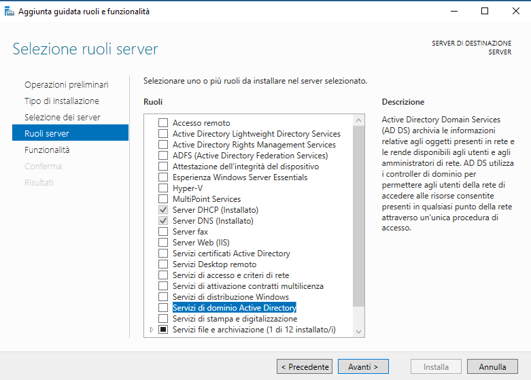
Task: Open Operazioni preliminari step
Action: tap(67, 85)
